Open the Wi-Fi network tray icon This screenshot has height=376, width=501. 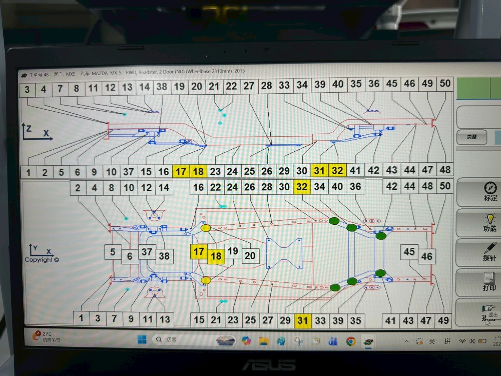coord(462,341)
